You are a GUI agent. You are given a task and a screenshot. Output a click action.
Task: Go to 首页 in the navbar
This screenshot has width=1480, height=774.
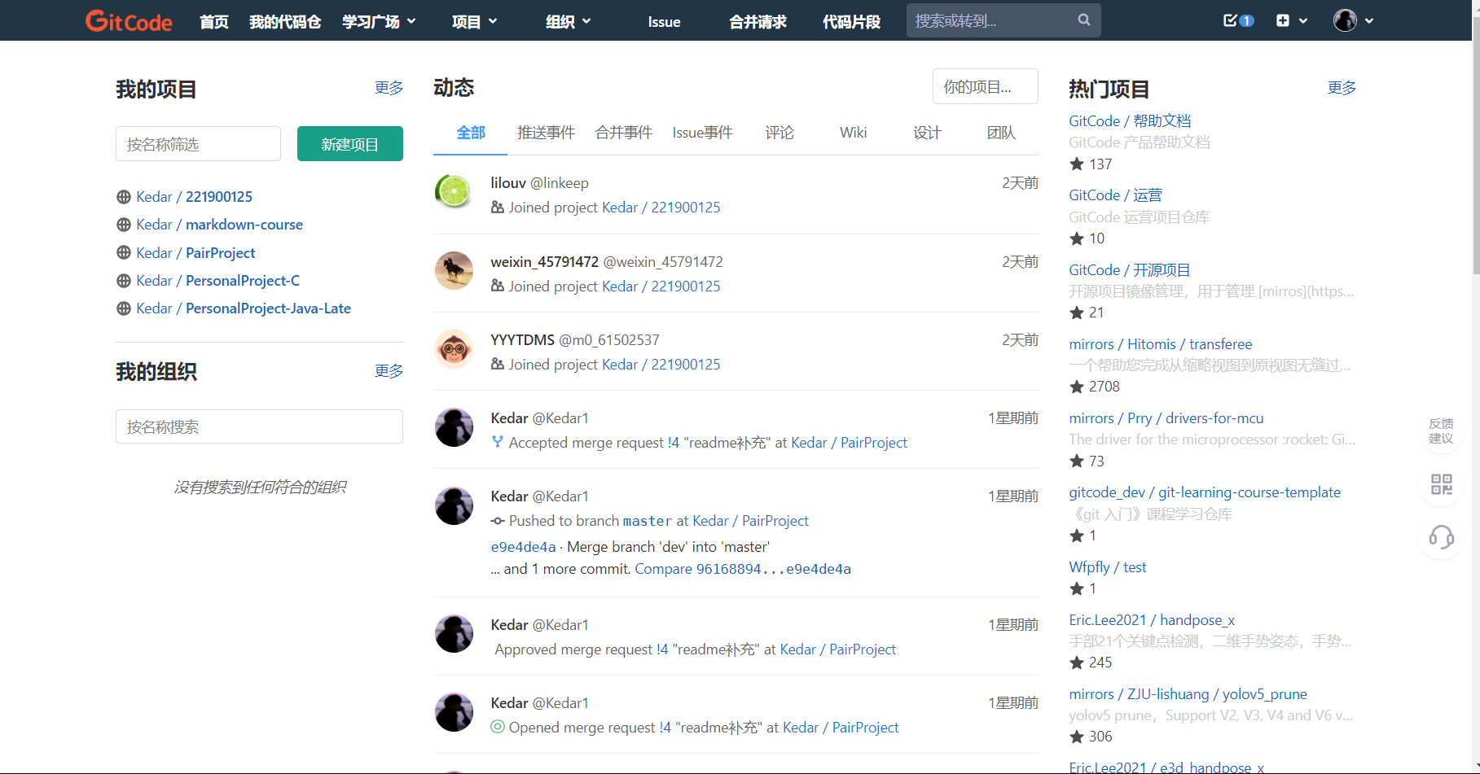[214, 22]
